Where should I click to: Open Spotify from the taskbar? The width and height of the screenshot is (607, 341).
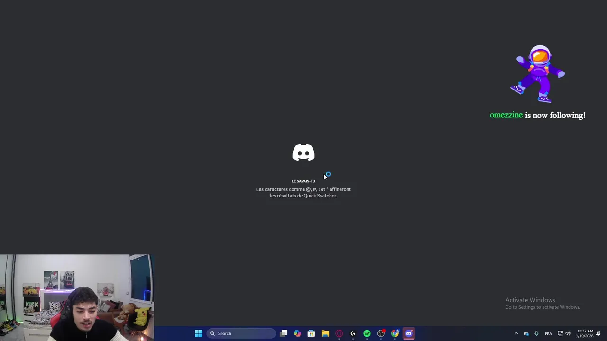[367, 333]
